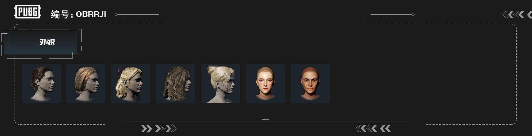Pick the long curly brown hair thumbnail
The image size is (532, 136).
point(176,83)
